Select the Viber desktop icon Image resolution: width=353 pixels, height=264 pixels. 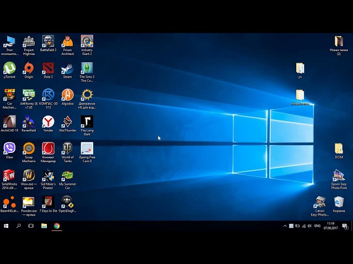(x=9, y=148)
